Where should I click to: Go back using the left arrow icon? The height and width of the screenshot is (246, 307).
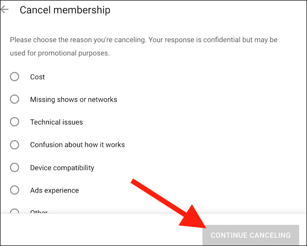[x=5, y=10]
